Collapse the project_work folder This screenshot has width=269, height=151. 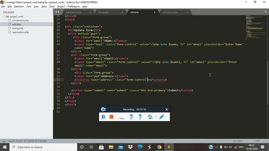(4, 16)
